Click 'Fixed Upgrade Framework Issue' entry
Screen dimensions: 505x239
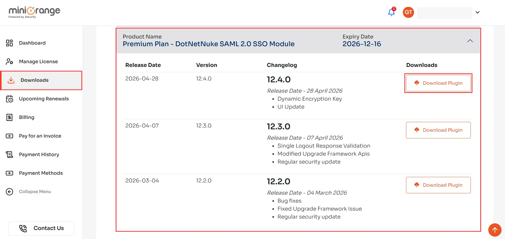320,209
